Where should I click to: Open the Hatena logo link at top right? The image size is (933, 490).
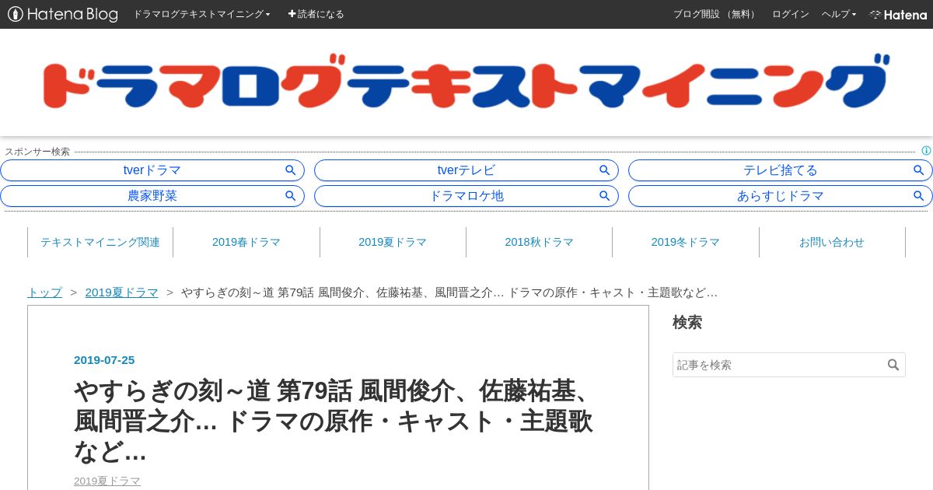tap(898, 15)
